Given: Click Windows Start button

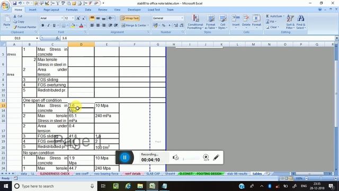Looking at the screenshot, I should point(6,186).
